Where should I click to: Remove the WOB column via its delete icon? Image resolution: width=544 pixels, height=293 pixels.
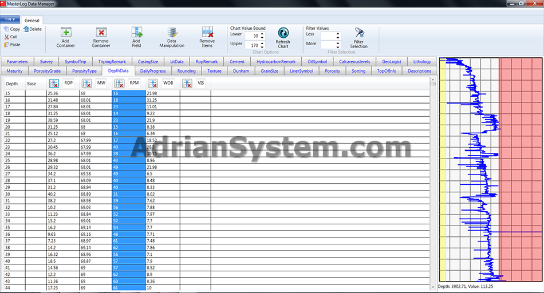153,83
